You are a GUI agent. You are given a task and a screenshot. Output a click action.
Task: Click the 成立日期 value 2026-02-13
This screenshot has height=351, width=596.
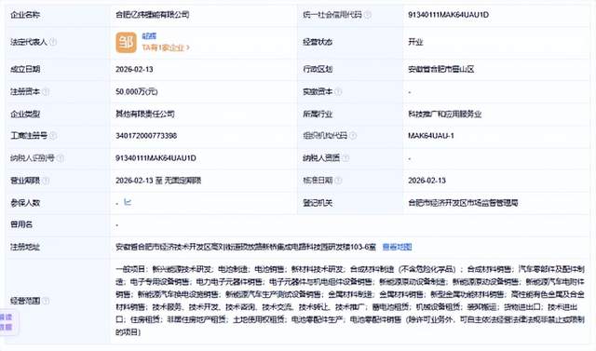tap(134, 69)
